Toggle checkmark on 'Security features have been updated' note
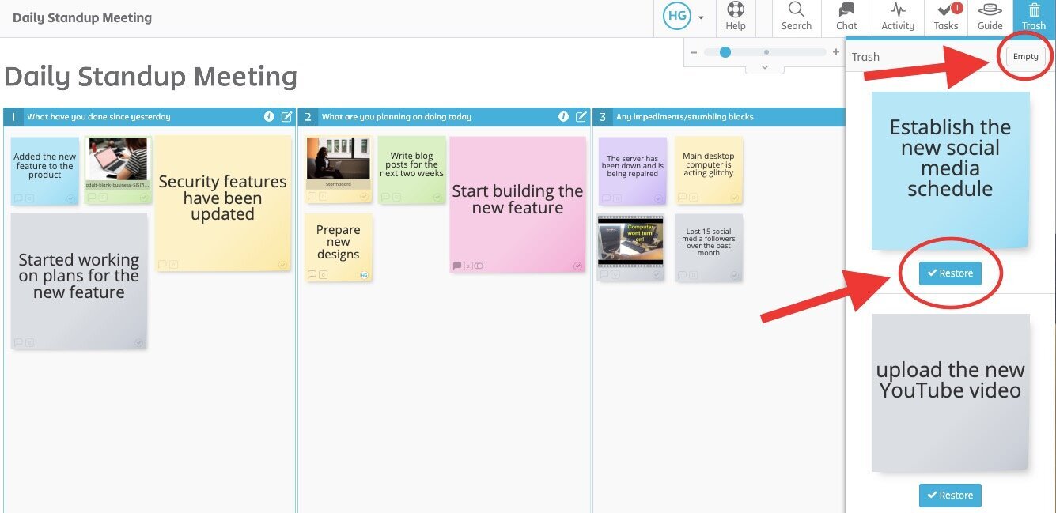This screenshot has width=1056, height=513. pyautogui.click(x=282, y=265)
